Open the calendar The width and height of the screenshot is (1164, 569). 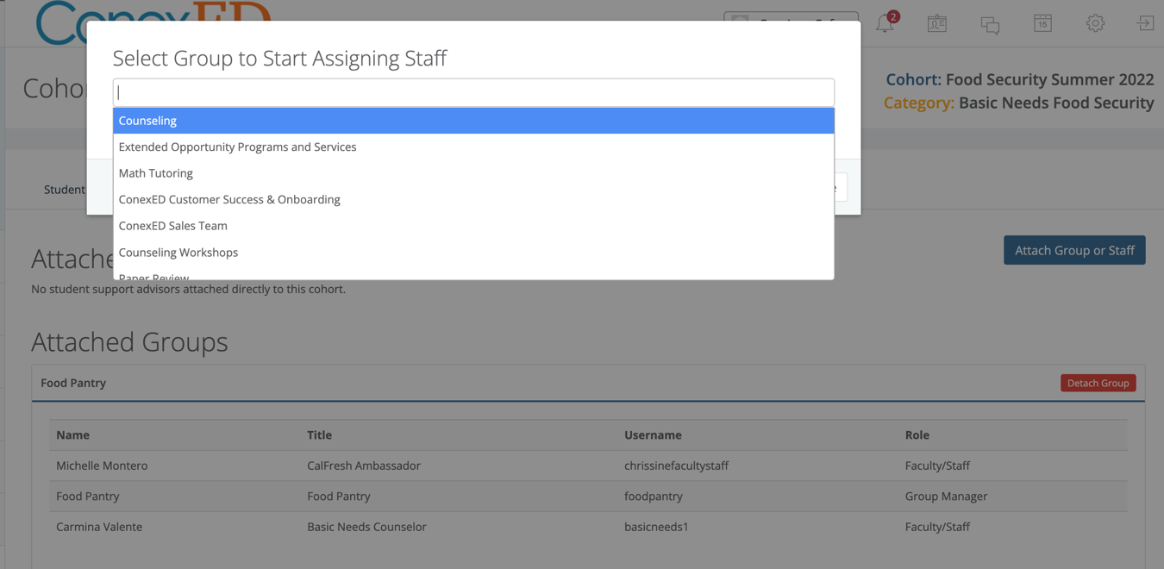click(1042, 23)
